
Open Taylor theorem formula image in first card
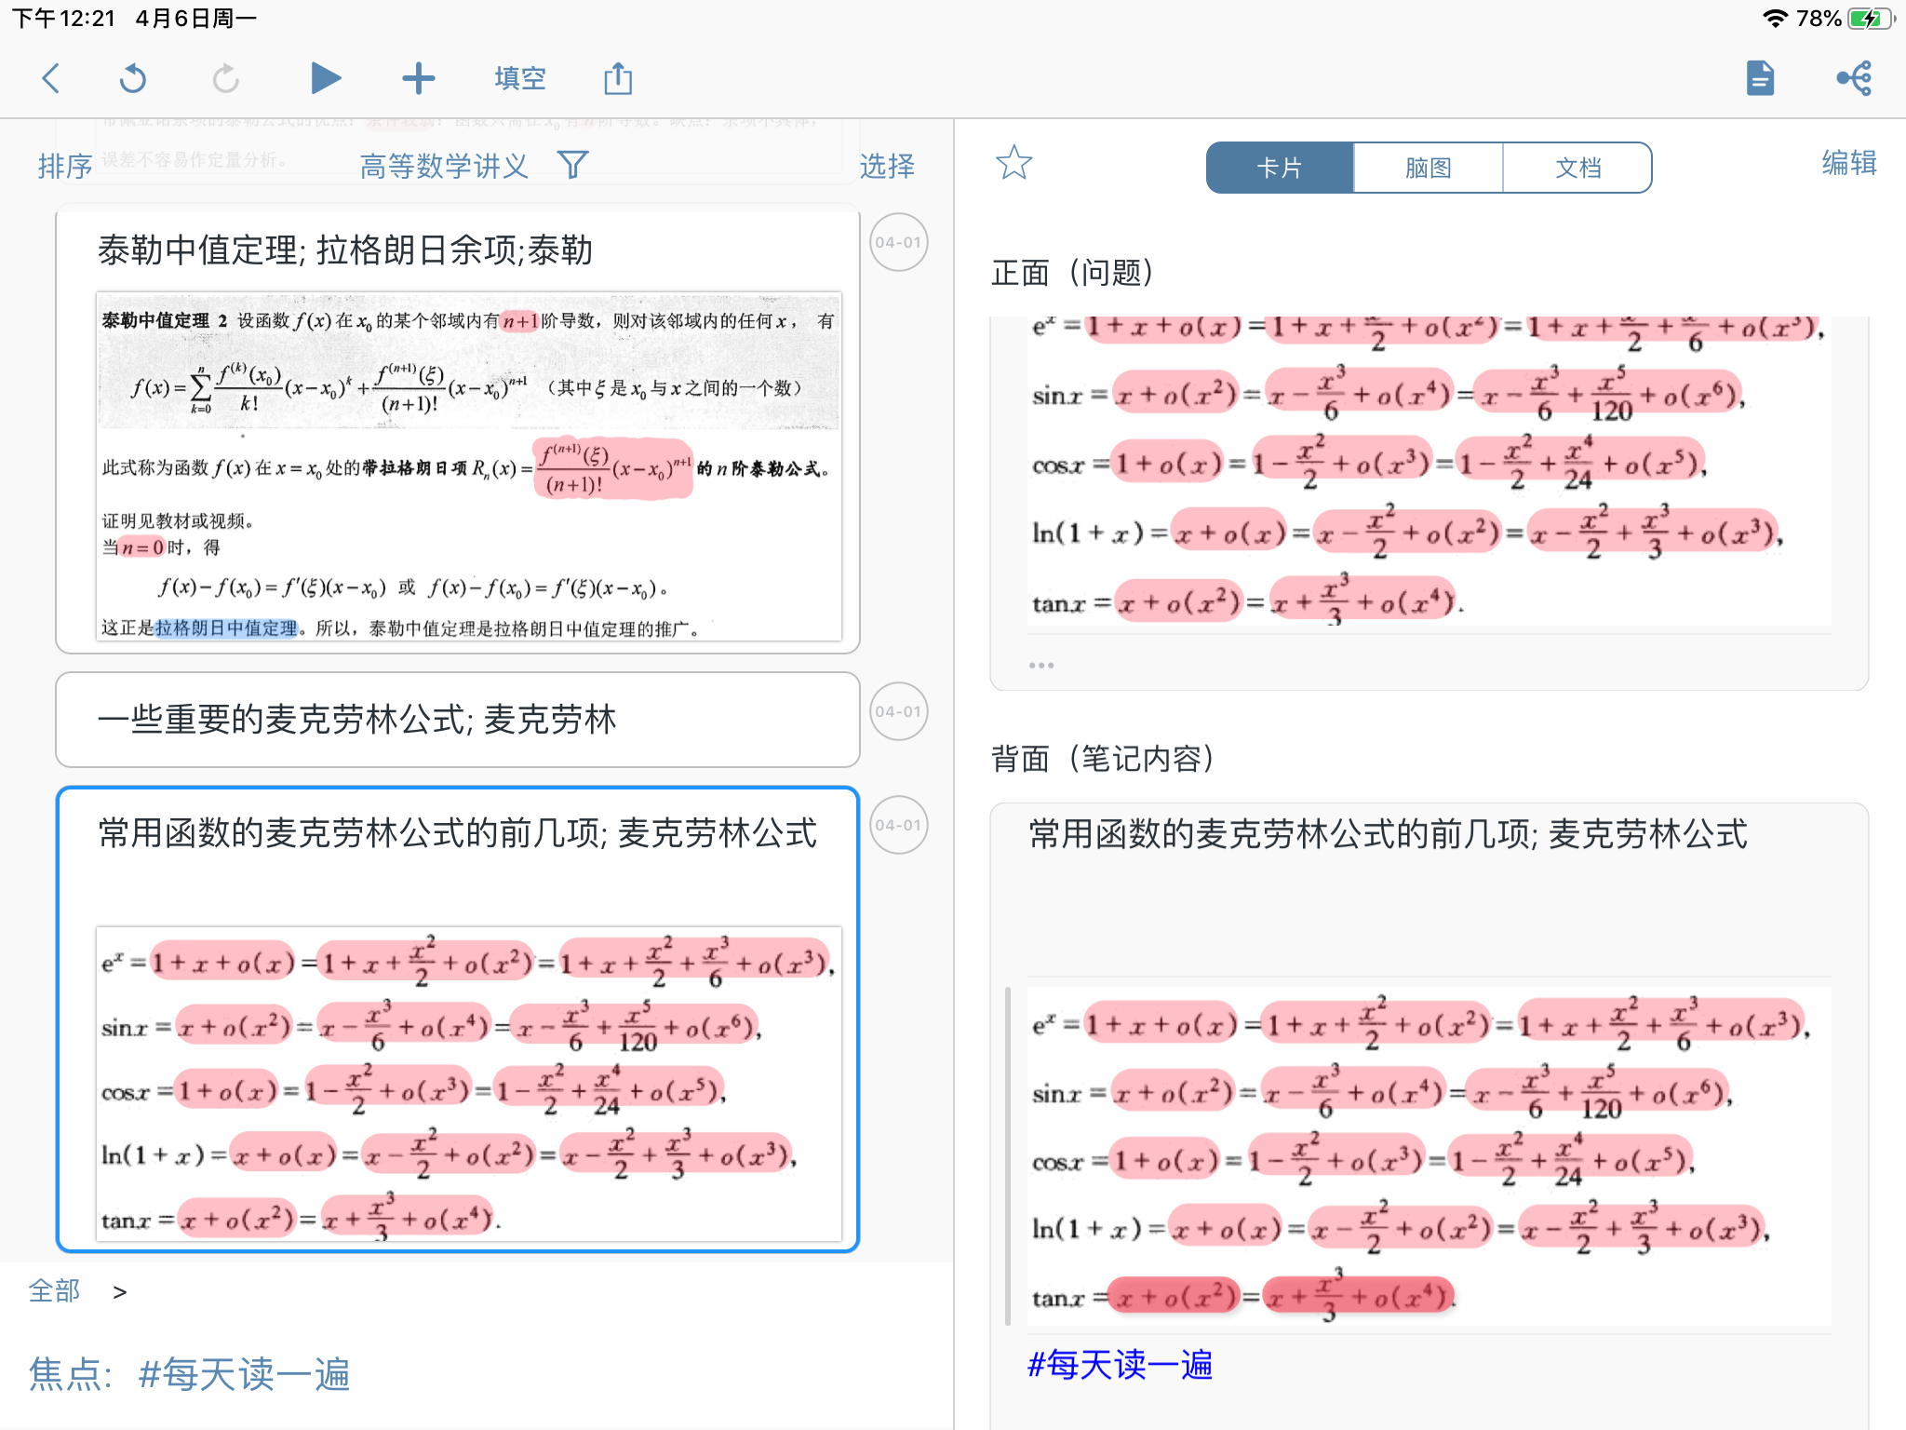point(469,466)
